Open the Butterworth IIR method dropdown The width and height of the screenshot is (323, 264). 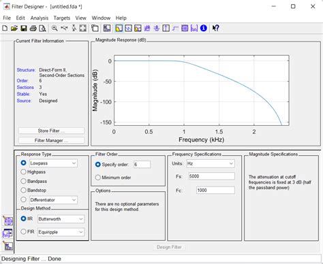[61, 219]
